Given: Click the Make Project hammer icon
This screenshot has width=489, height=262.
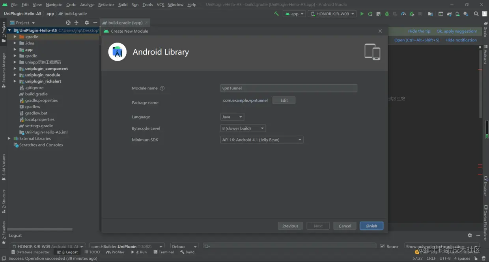Looking at the screenshot, I should (x=276, y=14).
